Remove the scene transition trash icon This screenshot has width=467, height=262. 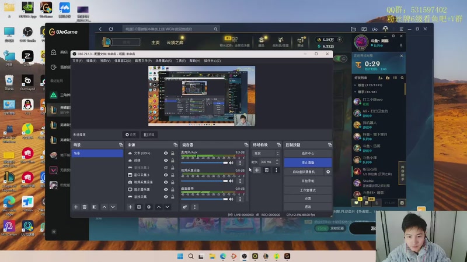(x=267, y=170)
